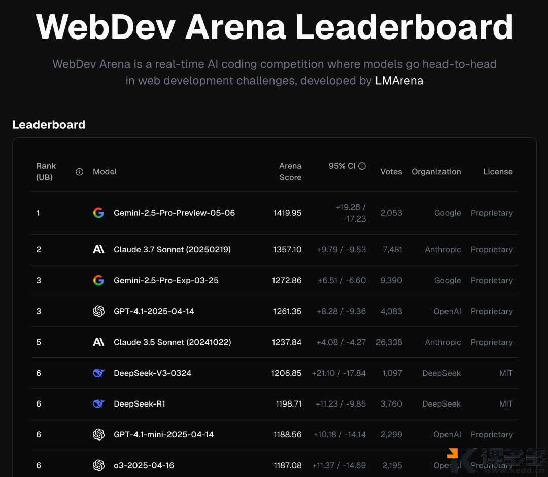Click the Organization column header
The height and width of the screenshot is (477, 548).
pos(436,172)
